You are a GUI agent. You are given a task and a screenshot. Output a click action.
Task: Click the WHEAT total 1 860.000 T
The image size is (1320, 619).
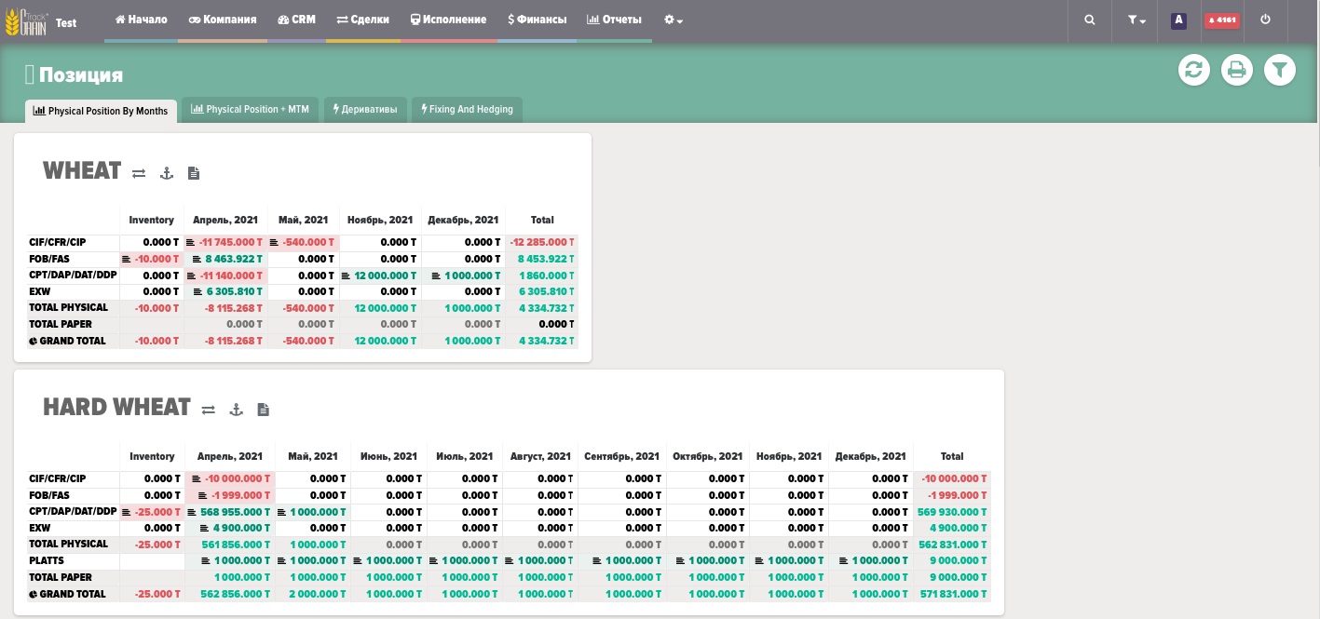click(546, 276)
